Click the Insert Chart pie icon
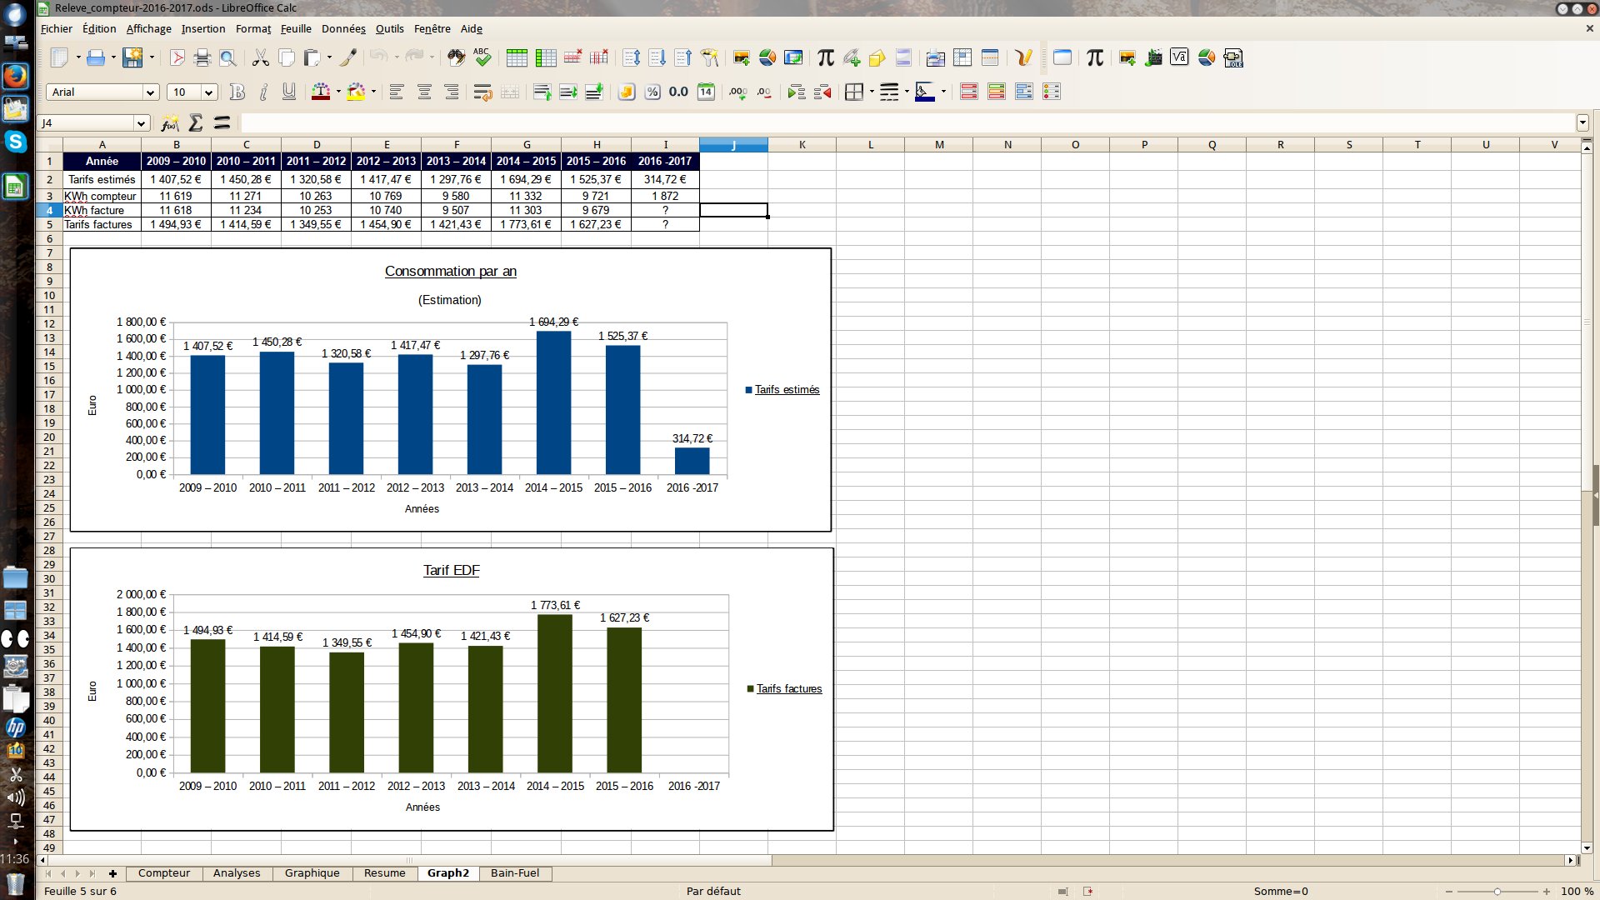1600x900 pixels. pyautogui.click(x=767, y=57)
